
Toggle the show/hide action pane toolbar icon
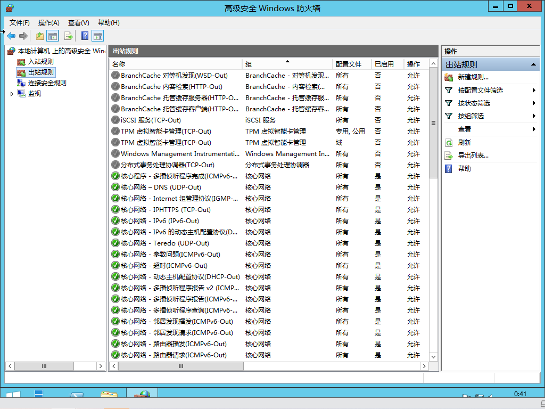pos(98,36)
